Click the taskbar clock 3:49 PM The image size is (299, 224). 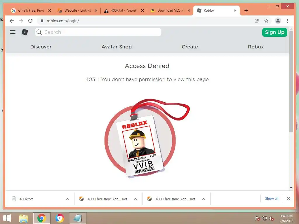click(286, 216)
